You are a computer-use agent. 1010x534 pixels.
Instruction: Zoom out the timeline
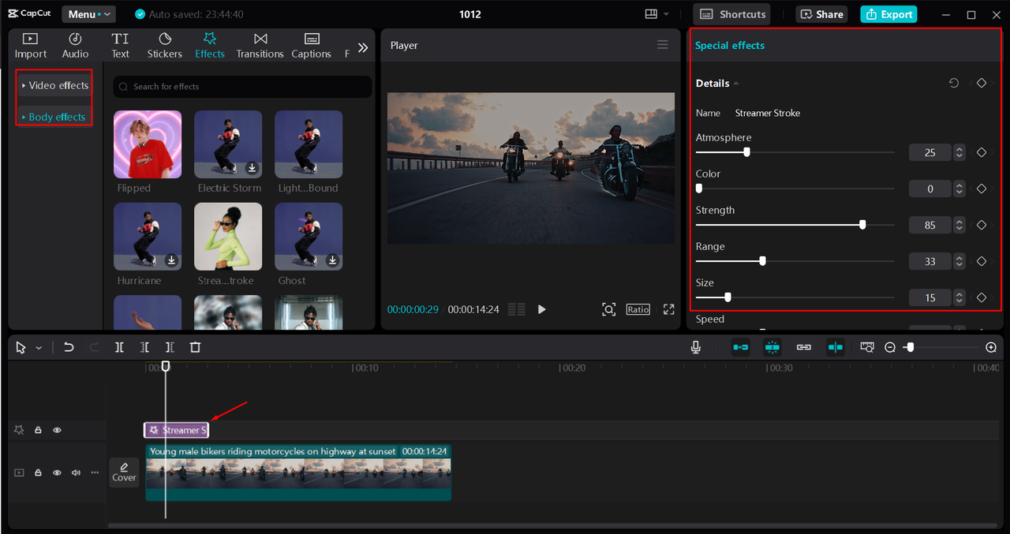click(x=890, y=347)
